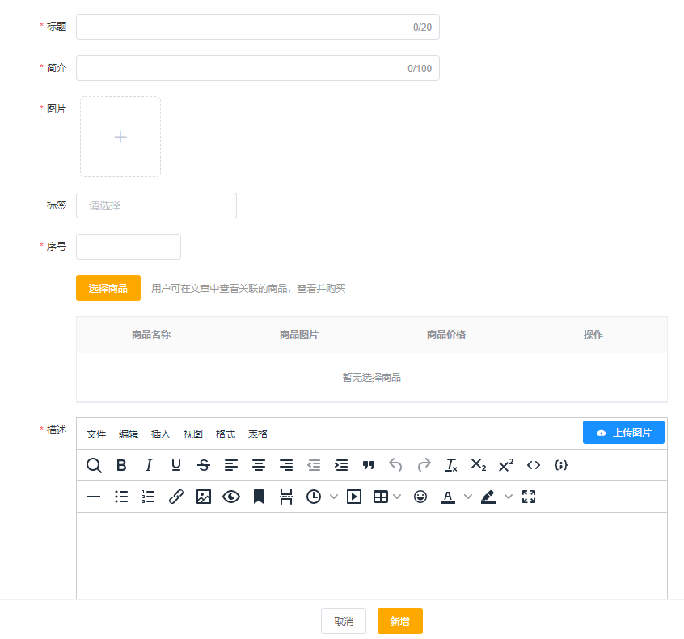Open the text color picker arrow
The width and height of the screenshot is (684, 639).
[x=467, y=497]
